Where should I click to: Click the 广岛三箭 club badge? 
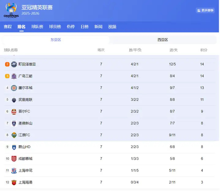click(x=14, y=76)
